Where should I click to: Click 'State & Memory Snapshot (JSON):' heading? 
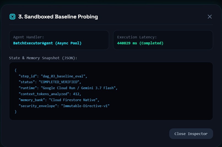click(x=43, y=58)
